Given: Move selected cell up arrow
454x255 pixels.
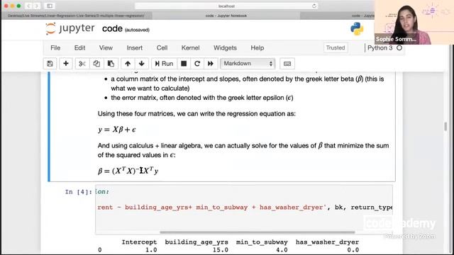Looking at the screenshot, I should [128, 64].
